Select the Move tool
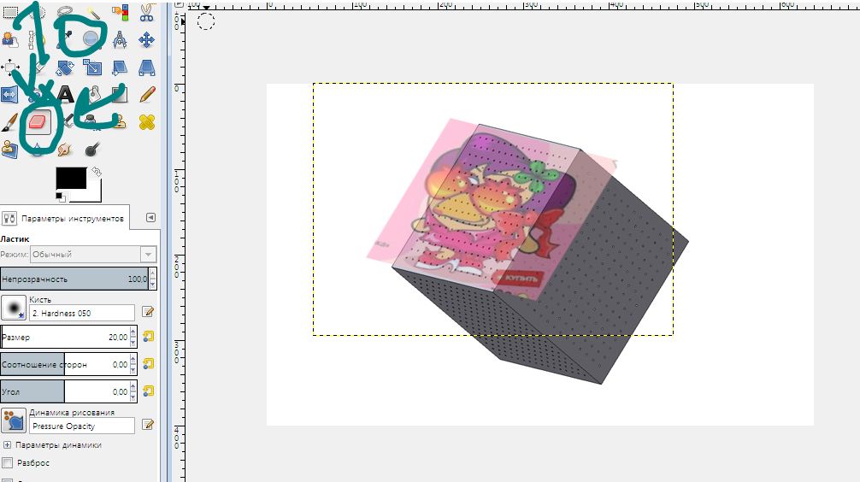 146,39
